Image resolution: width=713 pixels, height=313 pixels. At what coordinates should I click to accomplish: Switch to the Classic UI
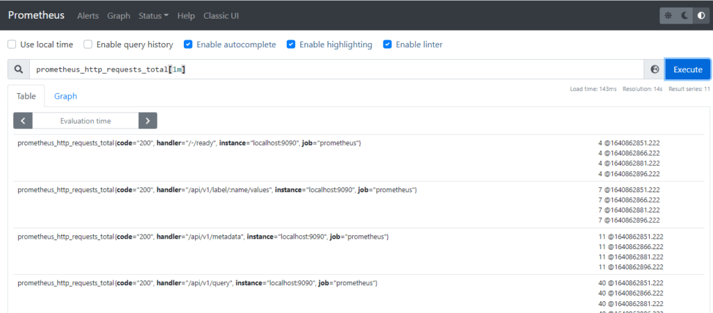[x=221, y=16]
